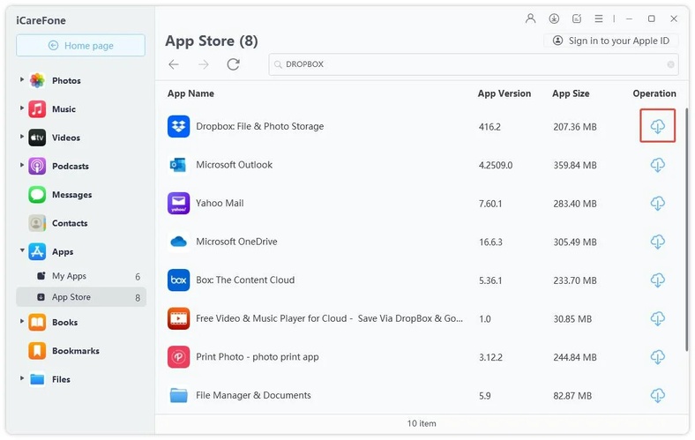Open the hamburger menu in title bar
This screenshot has height=440, width=695.
(x=598, y=19)
